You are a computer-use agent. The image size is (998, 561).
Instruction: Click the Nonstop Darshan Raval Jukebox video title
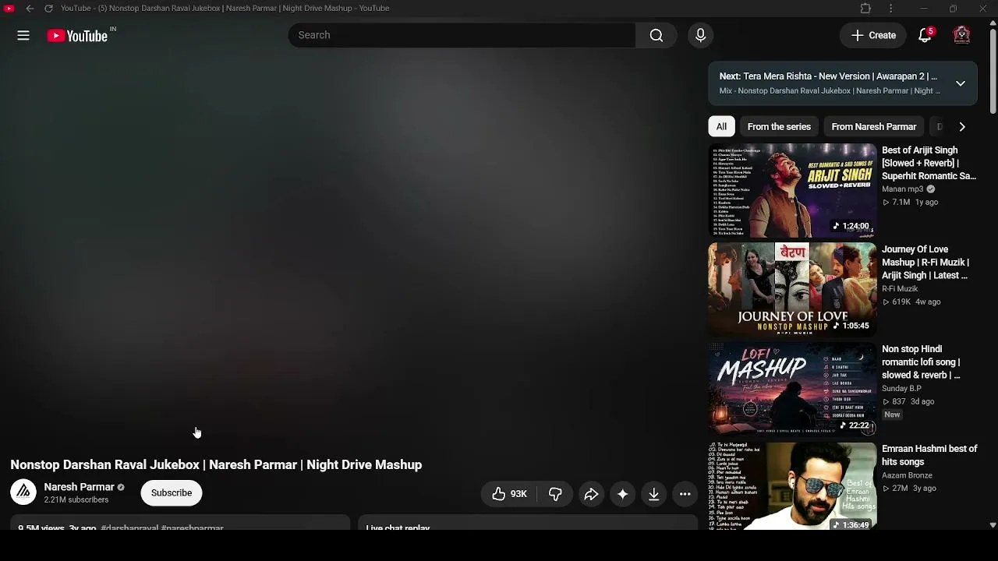click(x=216, y=465)
